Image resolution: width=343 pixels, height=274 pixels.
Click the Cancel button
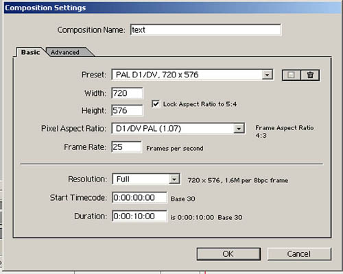point(299,254)
